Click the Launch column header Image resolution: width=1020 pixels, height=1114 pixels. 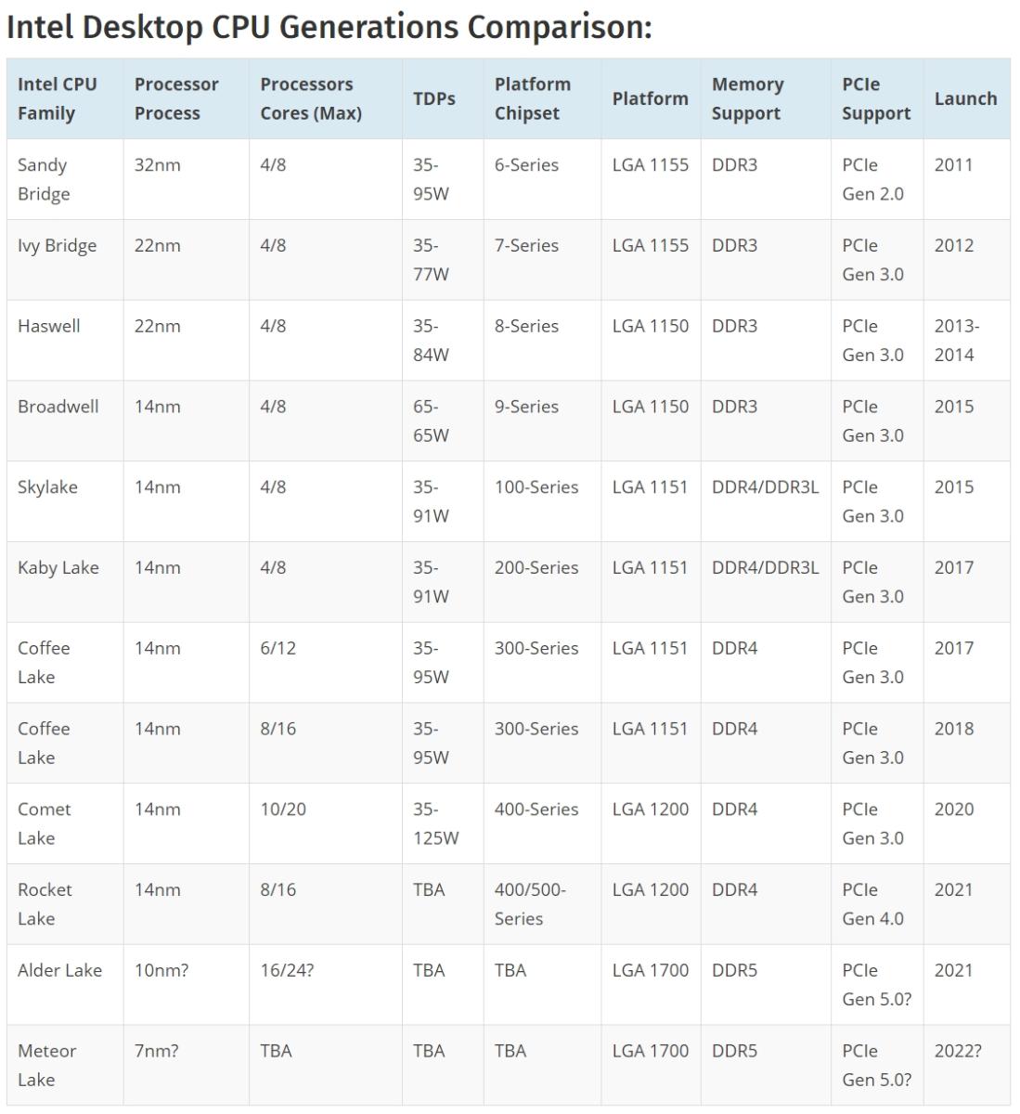pos(965,98)
